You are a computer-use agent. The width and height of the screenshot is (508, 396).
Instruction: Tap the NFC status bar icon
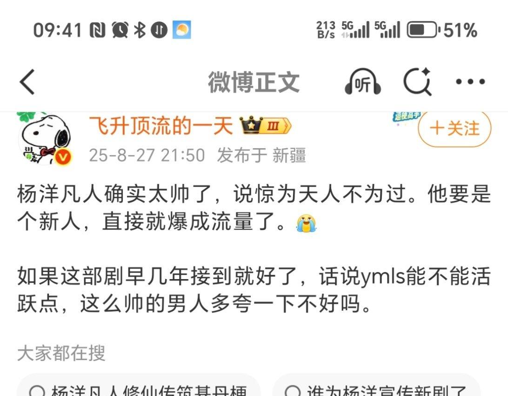98,30
